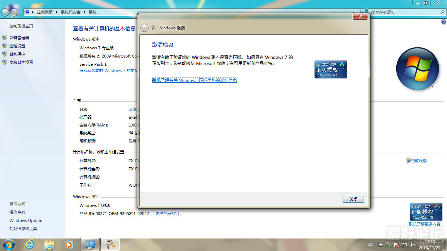The image size is (447, 251).
Task: Click the Windows 已激活 status text
Action: [95, 205]
